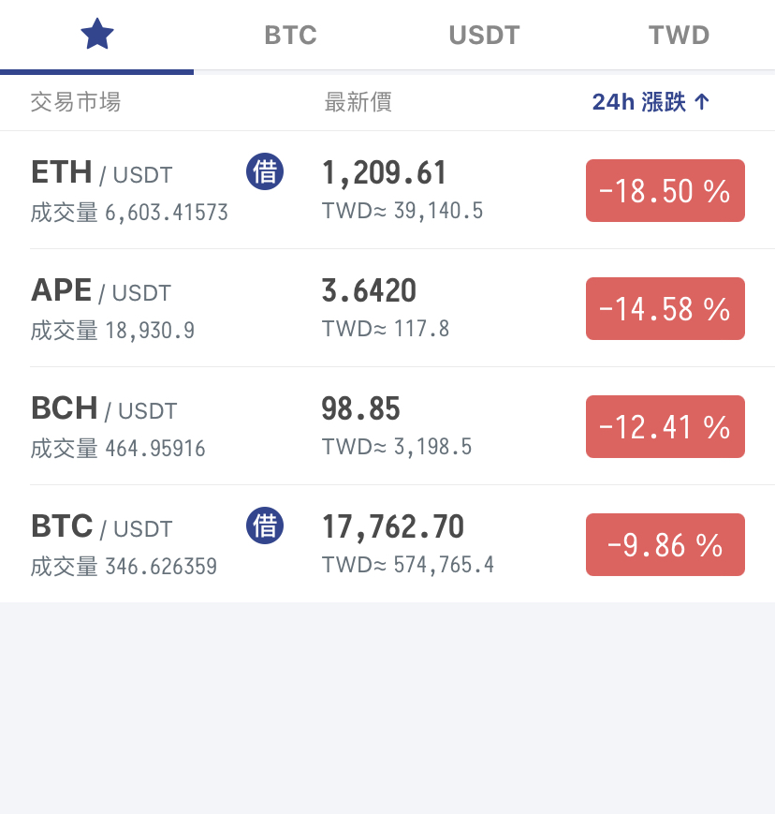The height and width of the screenshot is (814, 775).
Task: Switch to the BTC market tab
Action: tap(290, 36)
